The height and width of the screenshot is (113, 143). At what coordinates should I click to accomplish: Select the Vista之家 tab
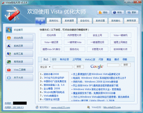click(x=90, y=59)
